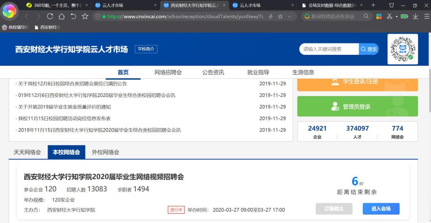Click the 360 browser logo icon
The width and height of the screenshot is (431, 223).
pyautogui.click(x=10, y=11)
